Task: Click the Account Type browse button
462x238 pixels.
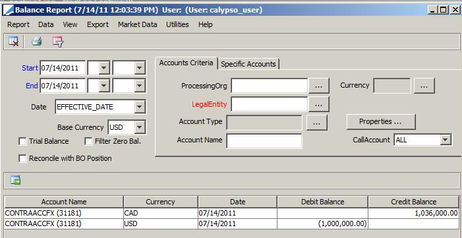Action: point(317,123)
